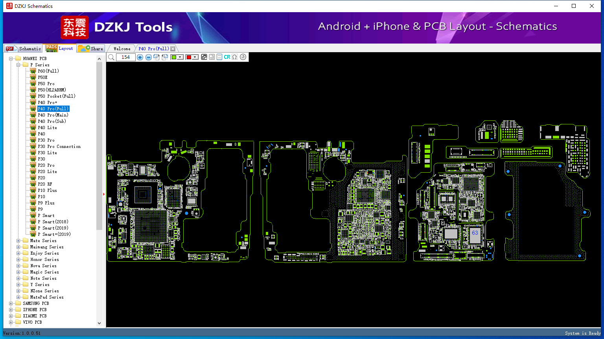This screenshot has height=339, width=604.
Task: Switch to the Layout tab
Action: (59, 48)
